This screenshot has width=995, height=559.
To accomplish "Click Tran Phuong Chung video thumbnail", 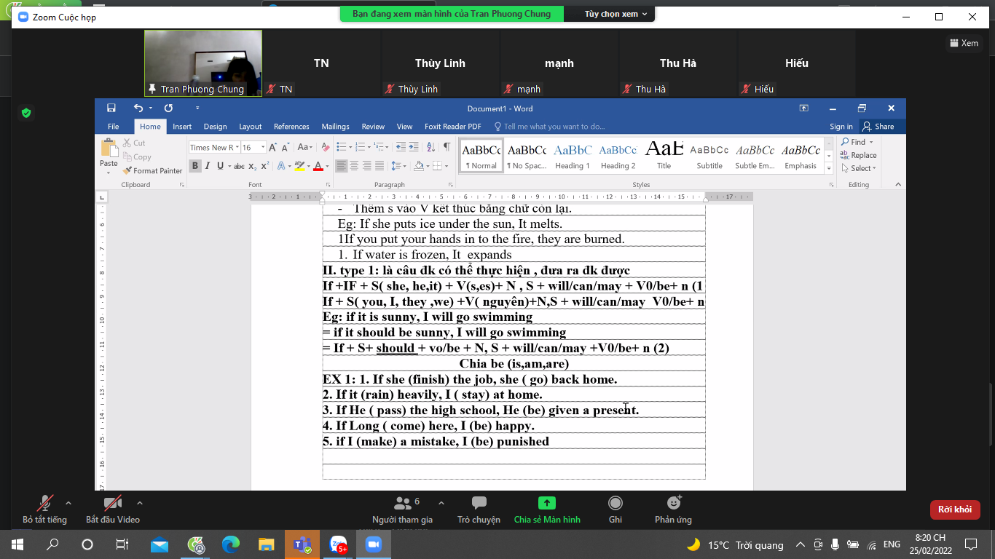I will click(203, 63).
